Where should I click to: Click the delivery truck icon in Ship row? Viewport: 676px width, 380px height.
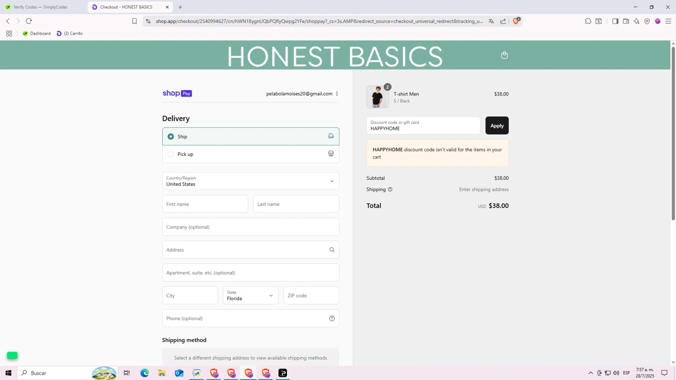point(331,136)
